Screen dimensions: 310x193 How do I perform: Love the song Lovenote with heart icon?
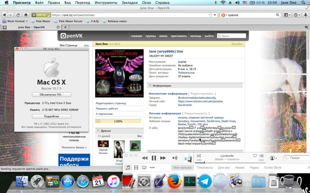point(255,156)
